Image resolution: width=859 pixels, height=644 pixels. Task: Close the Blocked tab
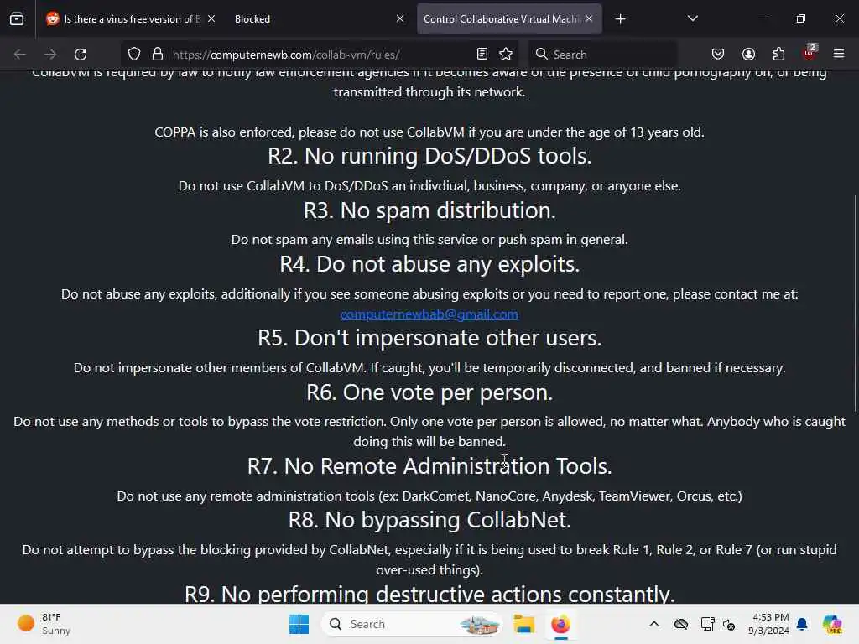(400, 18)
